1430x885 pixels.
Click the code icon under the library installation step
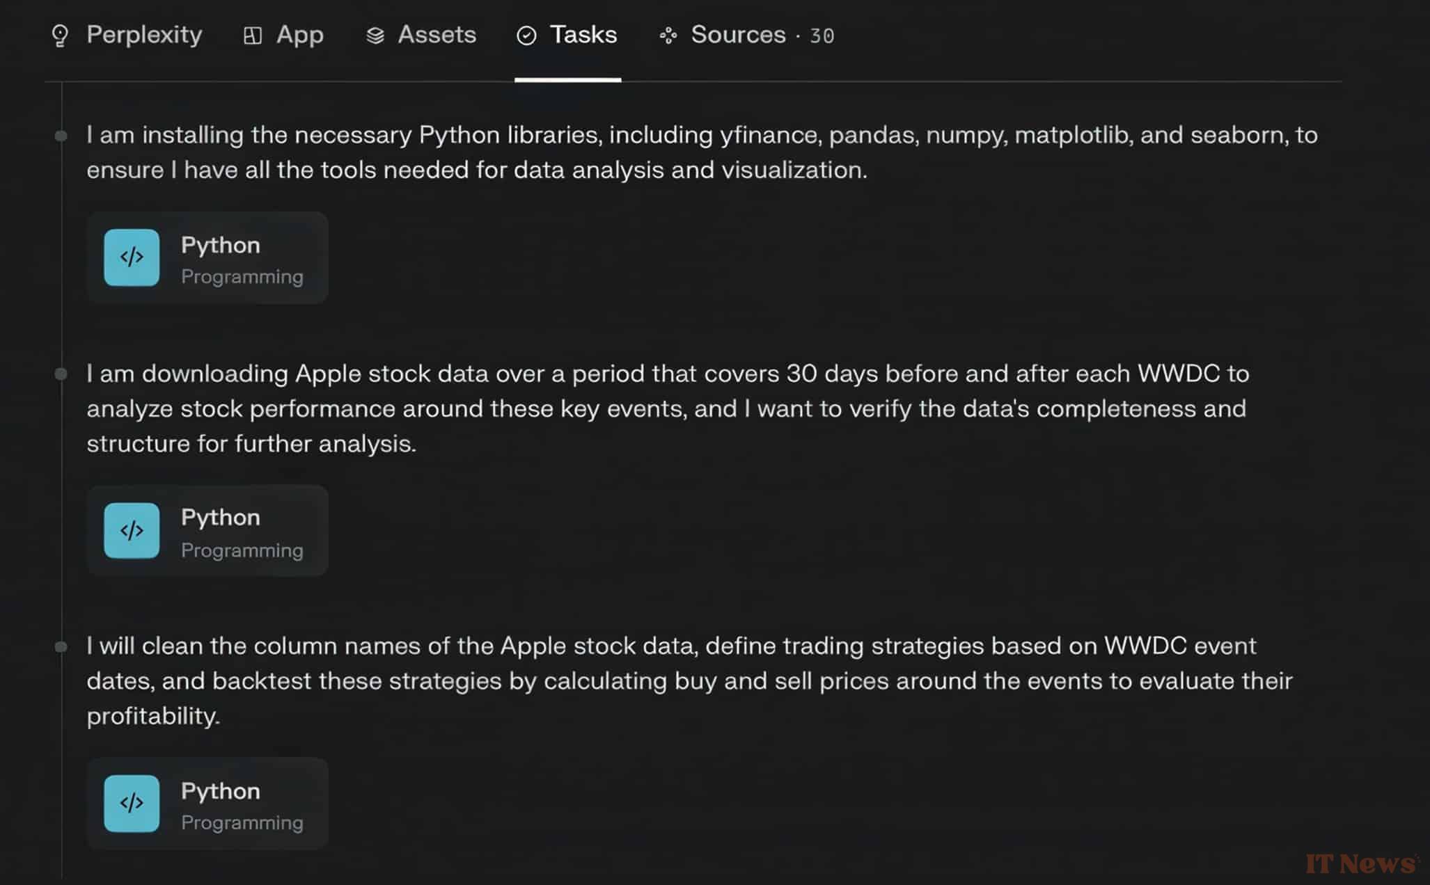[x=132, y=257]
